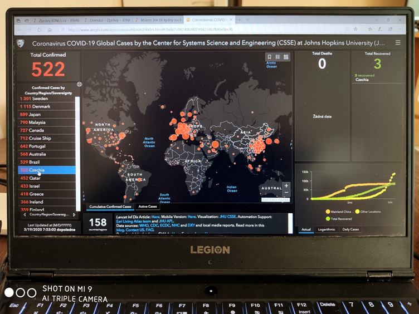The width and height of the screenshot is (419, 314).
Task: Click the info text panel scrollbar
Action: pyautogui.click(x=290, y=223)
